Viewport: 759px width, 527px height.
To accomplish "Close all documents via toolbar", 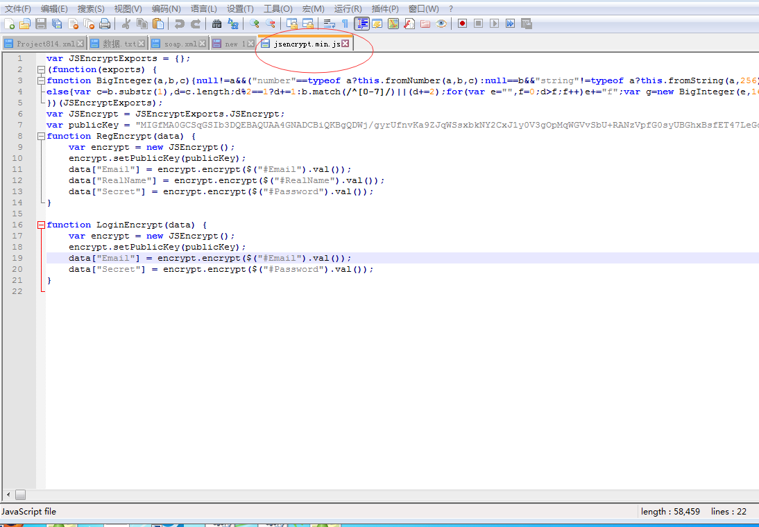I will click(89, 23).
